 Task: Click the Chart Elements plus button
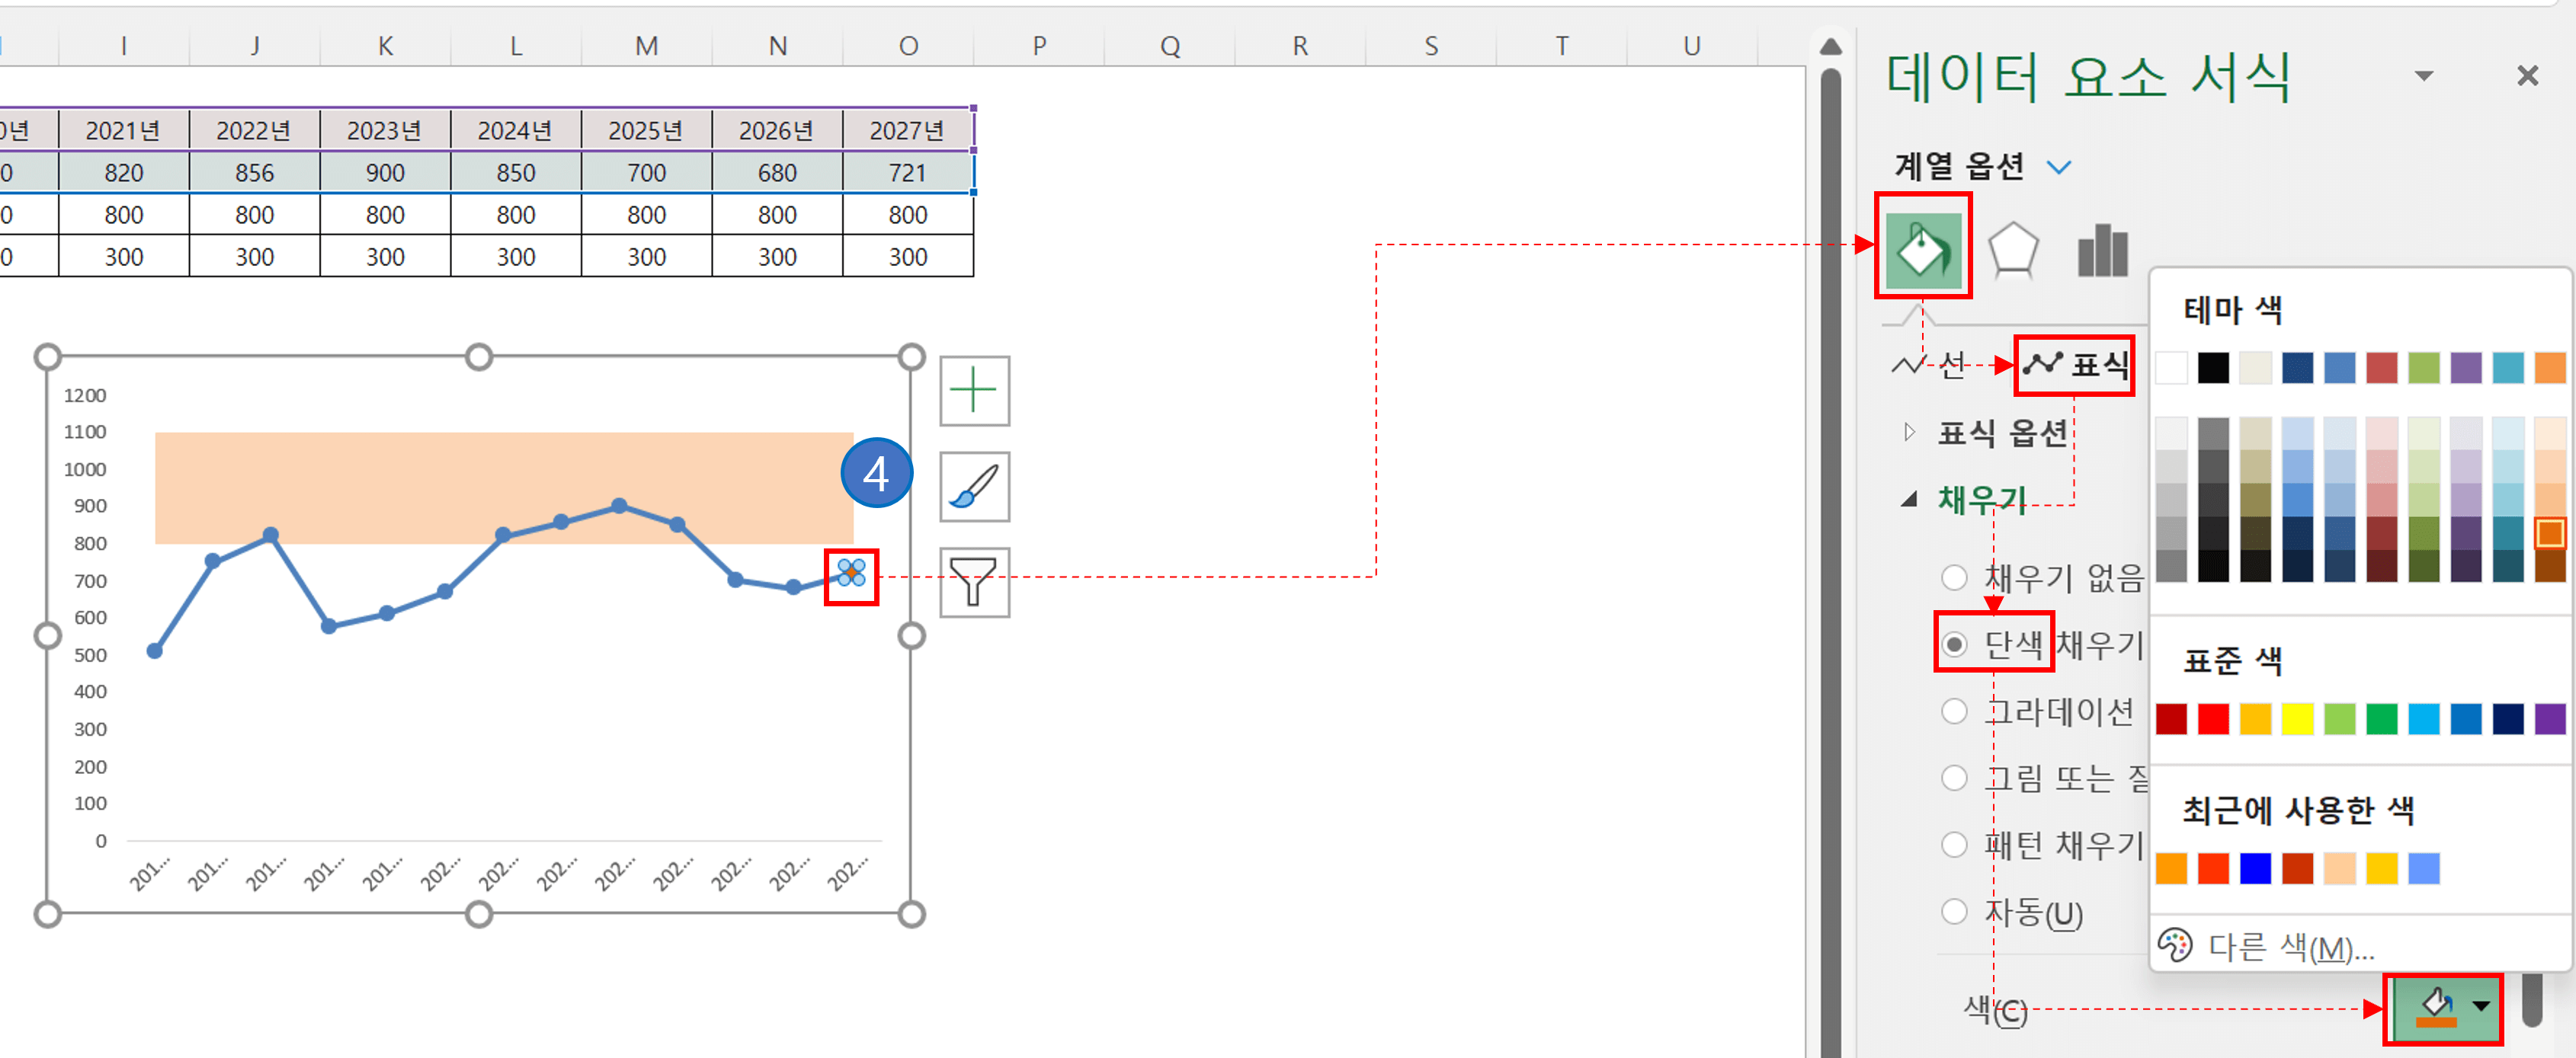(974, 391)
